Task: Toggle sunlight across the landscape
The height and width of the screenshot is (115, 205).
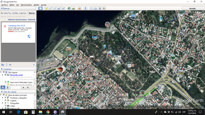Action: pos(74,8)
